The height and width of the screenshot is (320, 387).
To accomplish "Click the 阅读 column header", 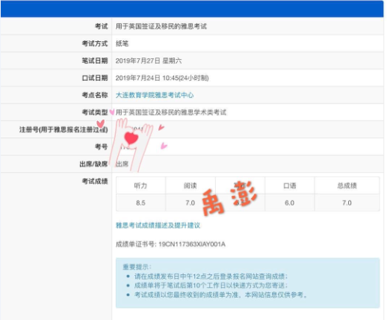I will click(x=191, y=185).
